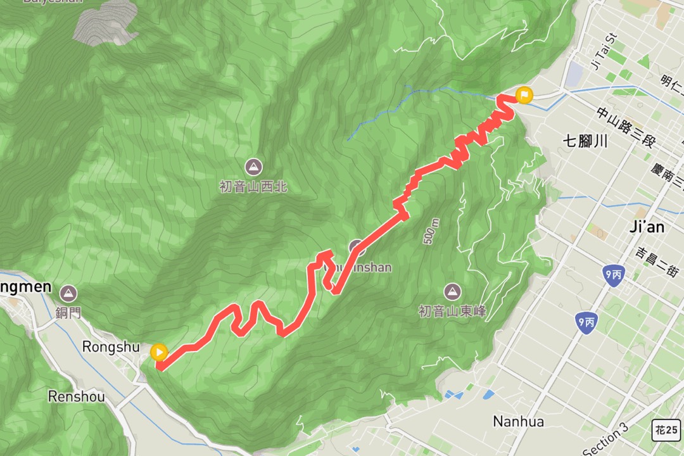Screen dimensions: 684x456
Task: Click the gray quarry area at top left
Action: tap(106, 23)
